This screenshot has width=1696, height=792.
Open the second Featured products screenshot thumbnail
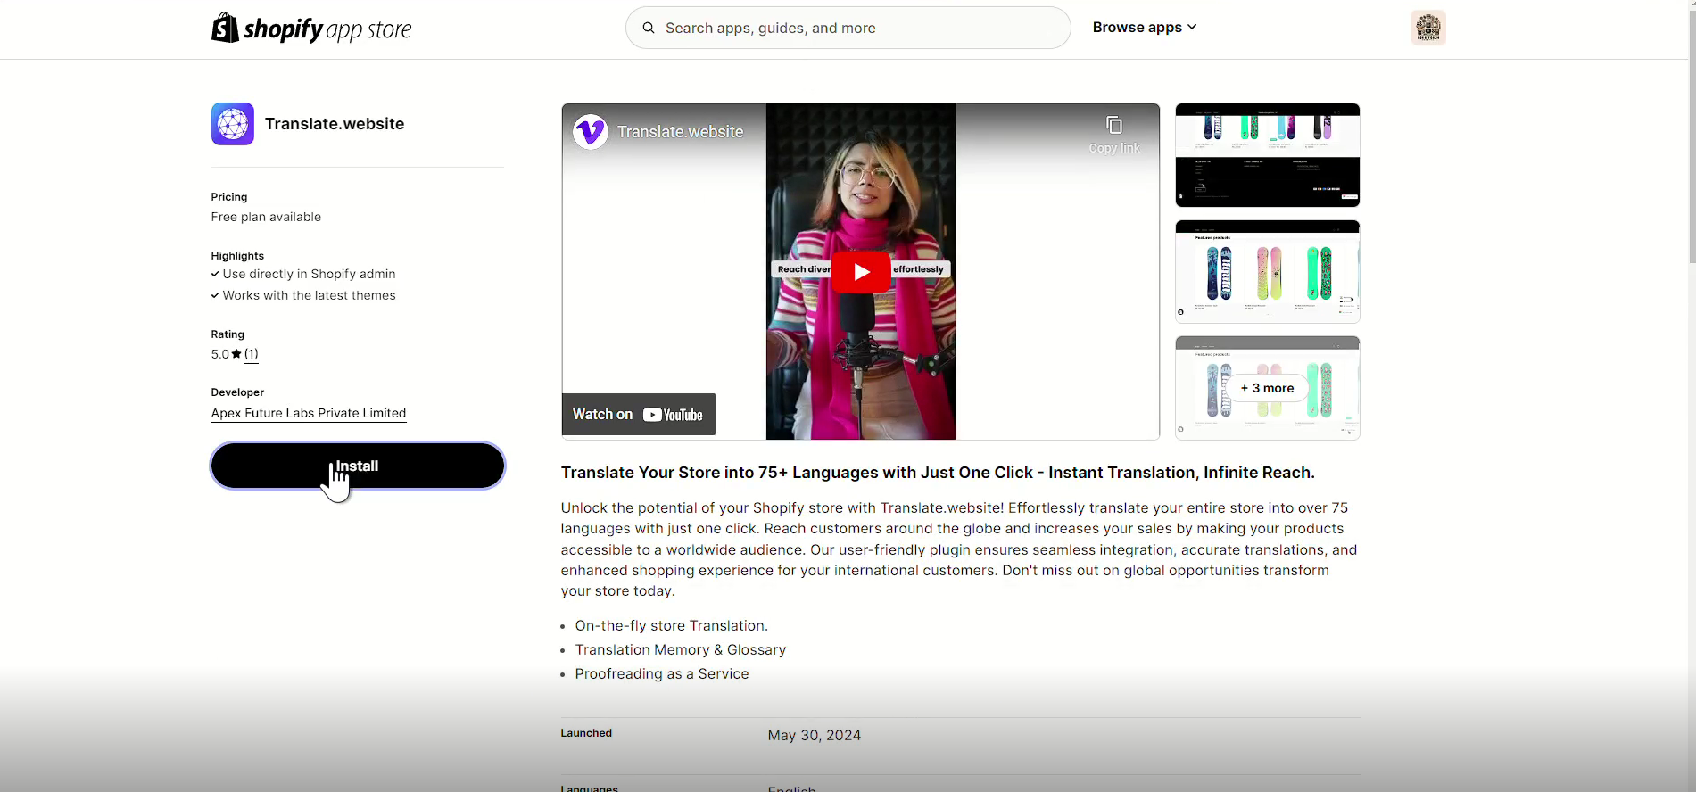1268,272
